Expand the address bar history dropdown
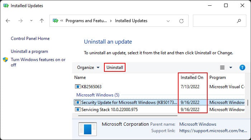251x140 pixels. pos(168,21)
